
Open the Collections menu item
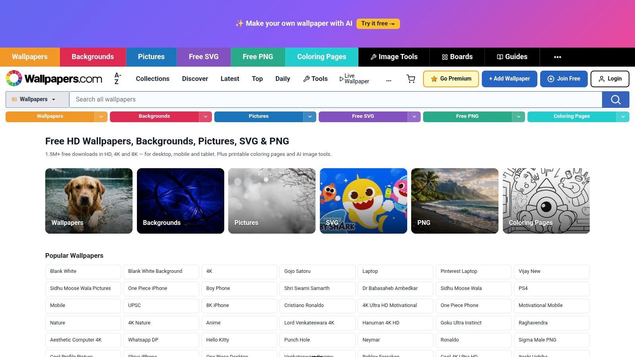click(152, 79)
